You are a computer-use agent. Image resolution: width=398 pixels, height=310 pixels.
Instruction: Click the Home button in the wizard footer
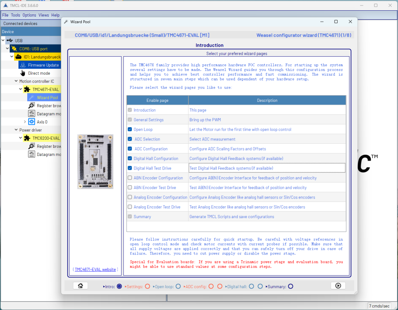pyautogui.click(x=80, y=286)
